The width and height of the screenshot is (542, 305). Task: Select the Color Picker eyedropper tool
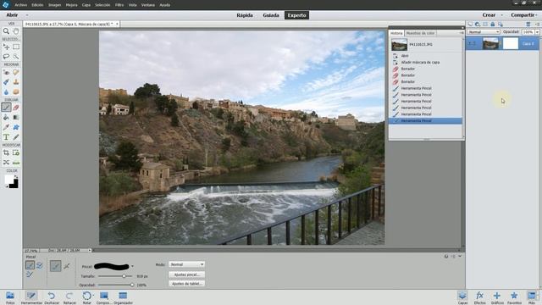6,127
